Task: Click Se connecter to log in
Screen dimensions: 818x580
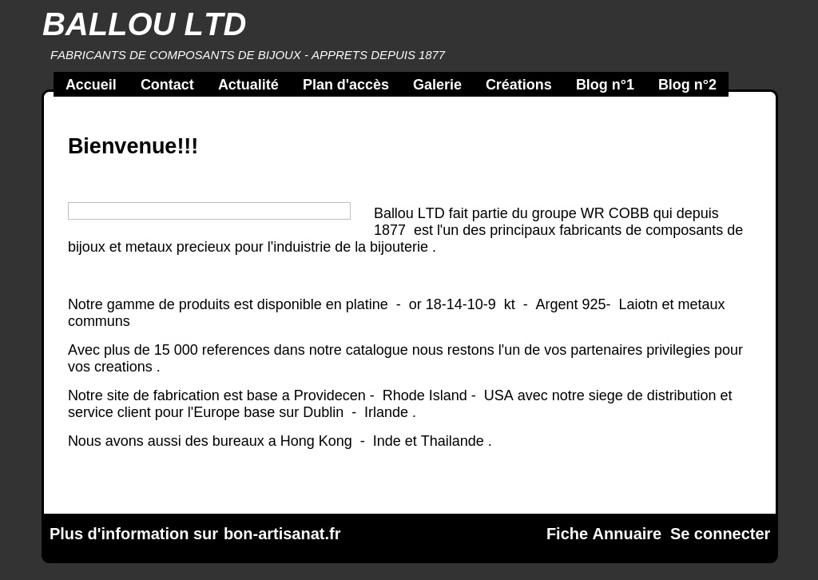Action: click(x=720, y=534)
